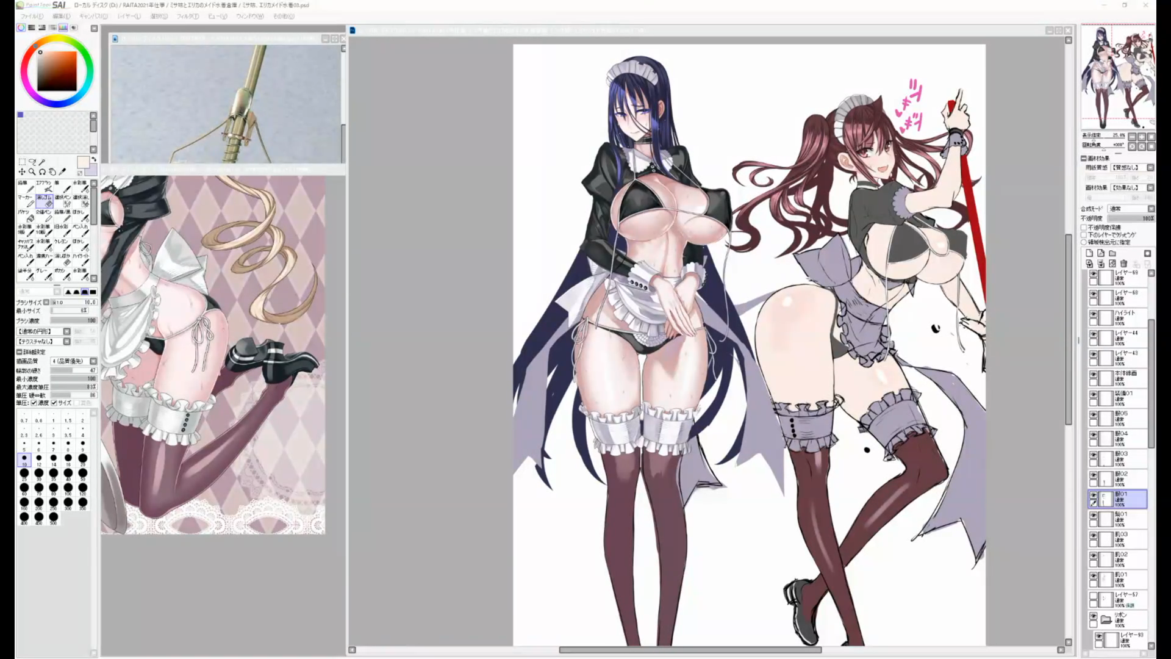Image resolution: width=1171 pixels, height=659 pixels.
Task: Collapse the 詳細設定 section
Action: (x=19, y=352)
